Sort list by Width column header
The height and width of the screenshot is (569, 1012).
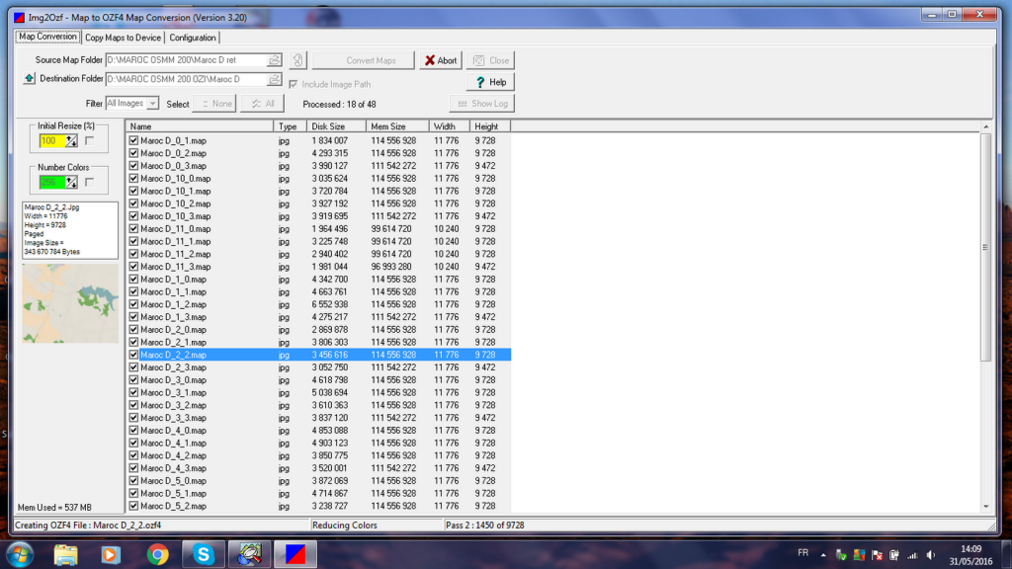click(450, 126)
